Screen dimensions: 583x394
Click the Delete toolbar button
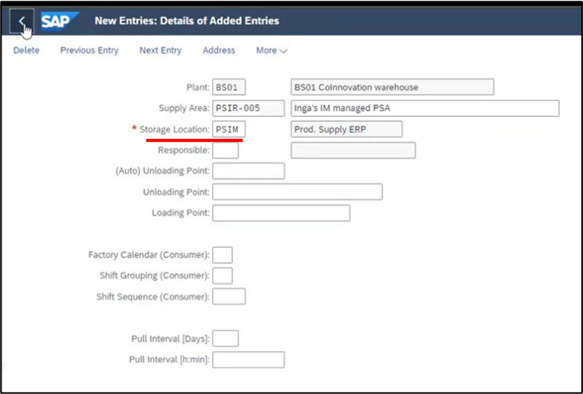[26, 50]
